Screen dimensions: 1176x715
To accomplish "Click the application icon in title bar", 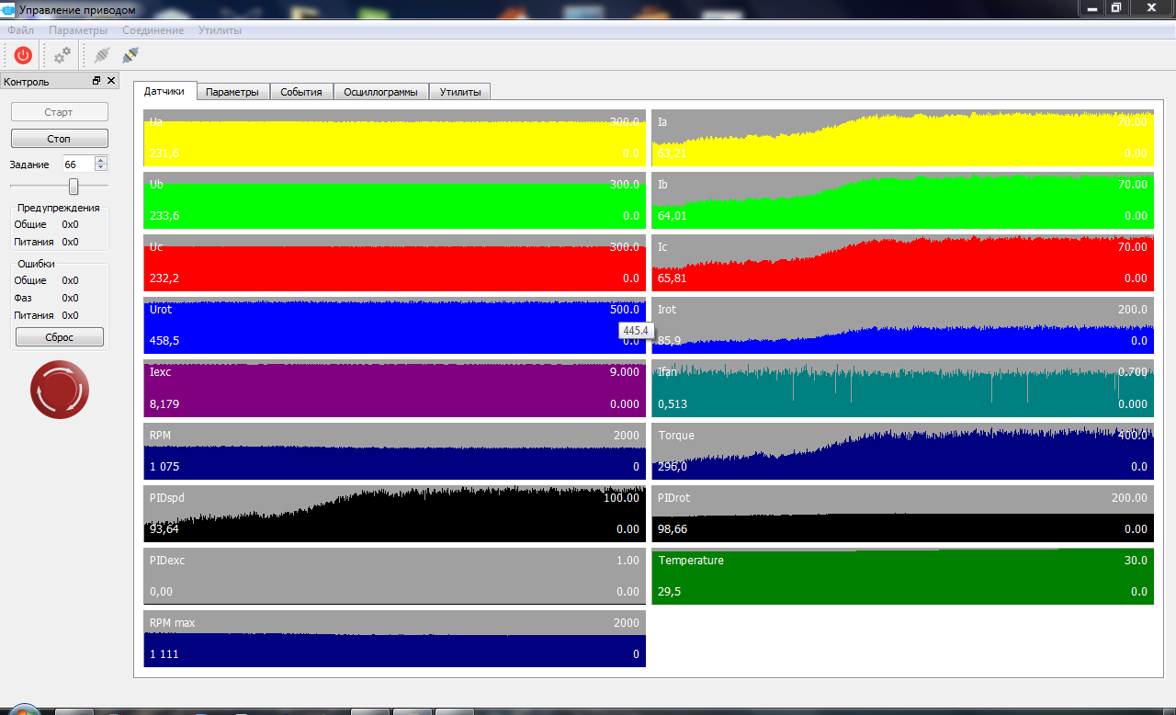I will tap(8, 9).
